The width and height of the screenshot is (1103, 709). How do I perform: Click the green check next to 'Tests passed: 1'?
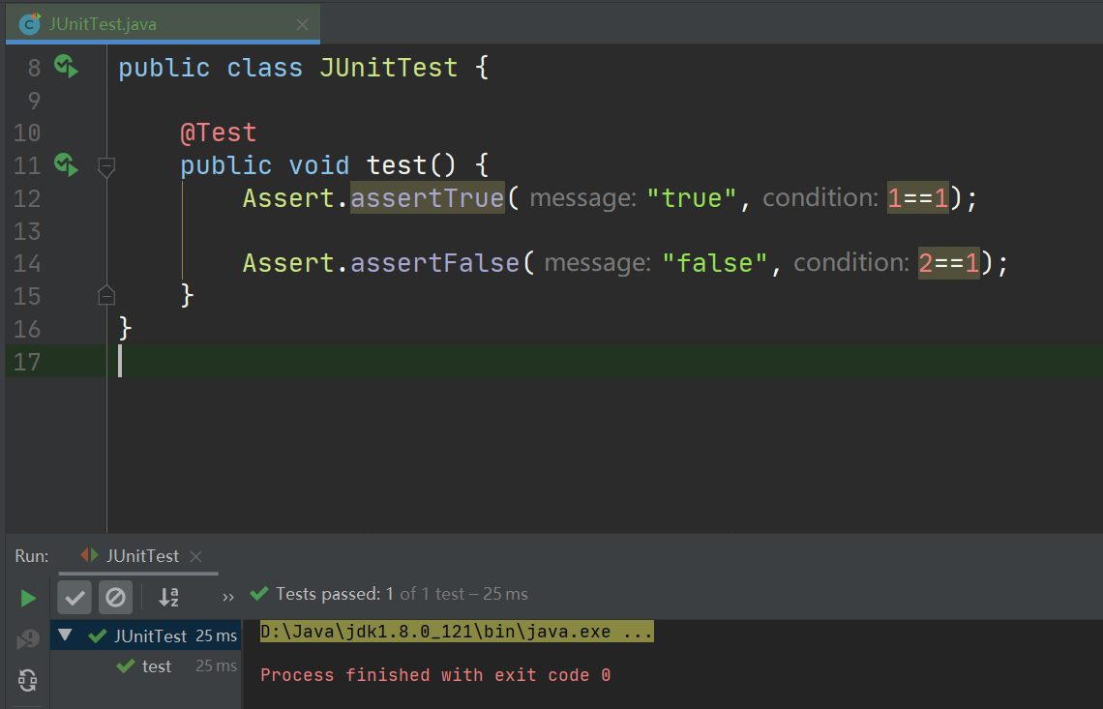258,594
